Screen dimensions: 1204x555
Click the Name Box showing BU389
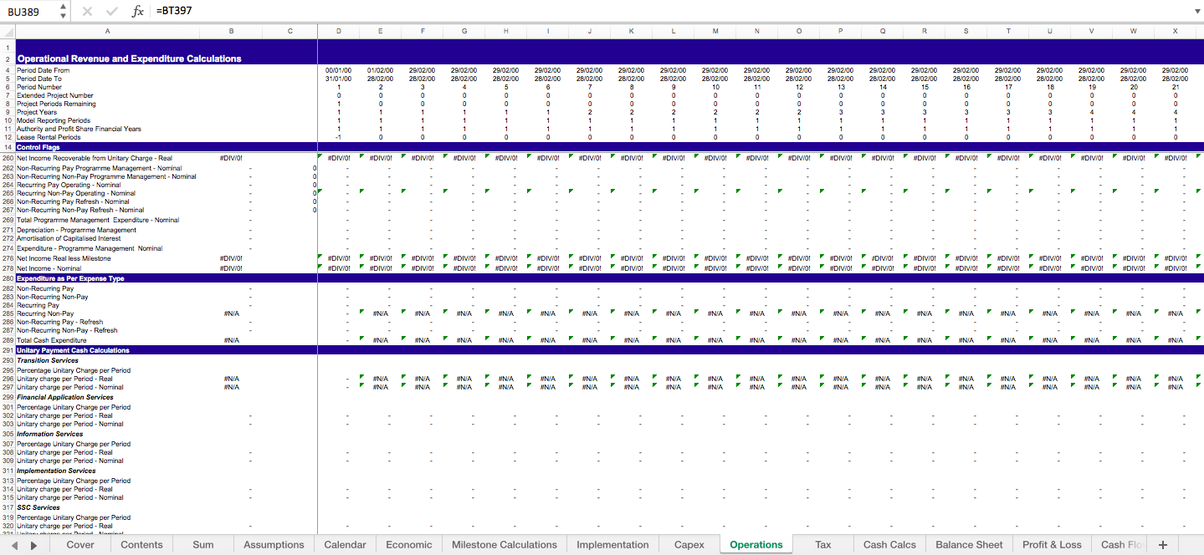(29, 12)
